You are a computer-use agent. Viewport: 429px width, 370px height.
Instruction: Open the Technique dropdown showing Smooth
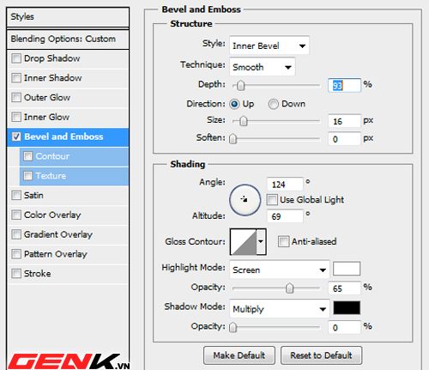point(263,67)
